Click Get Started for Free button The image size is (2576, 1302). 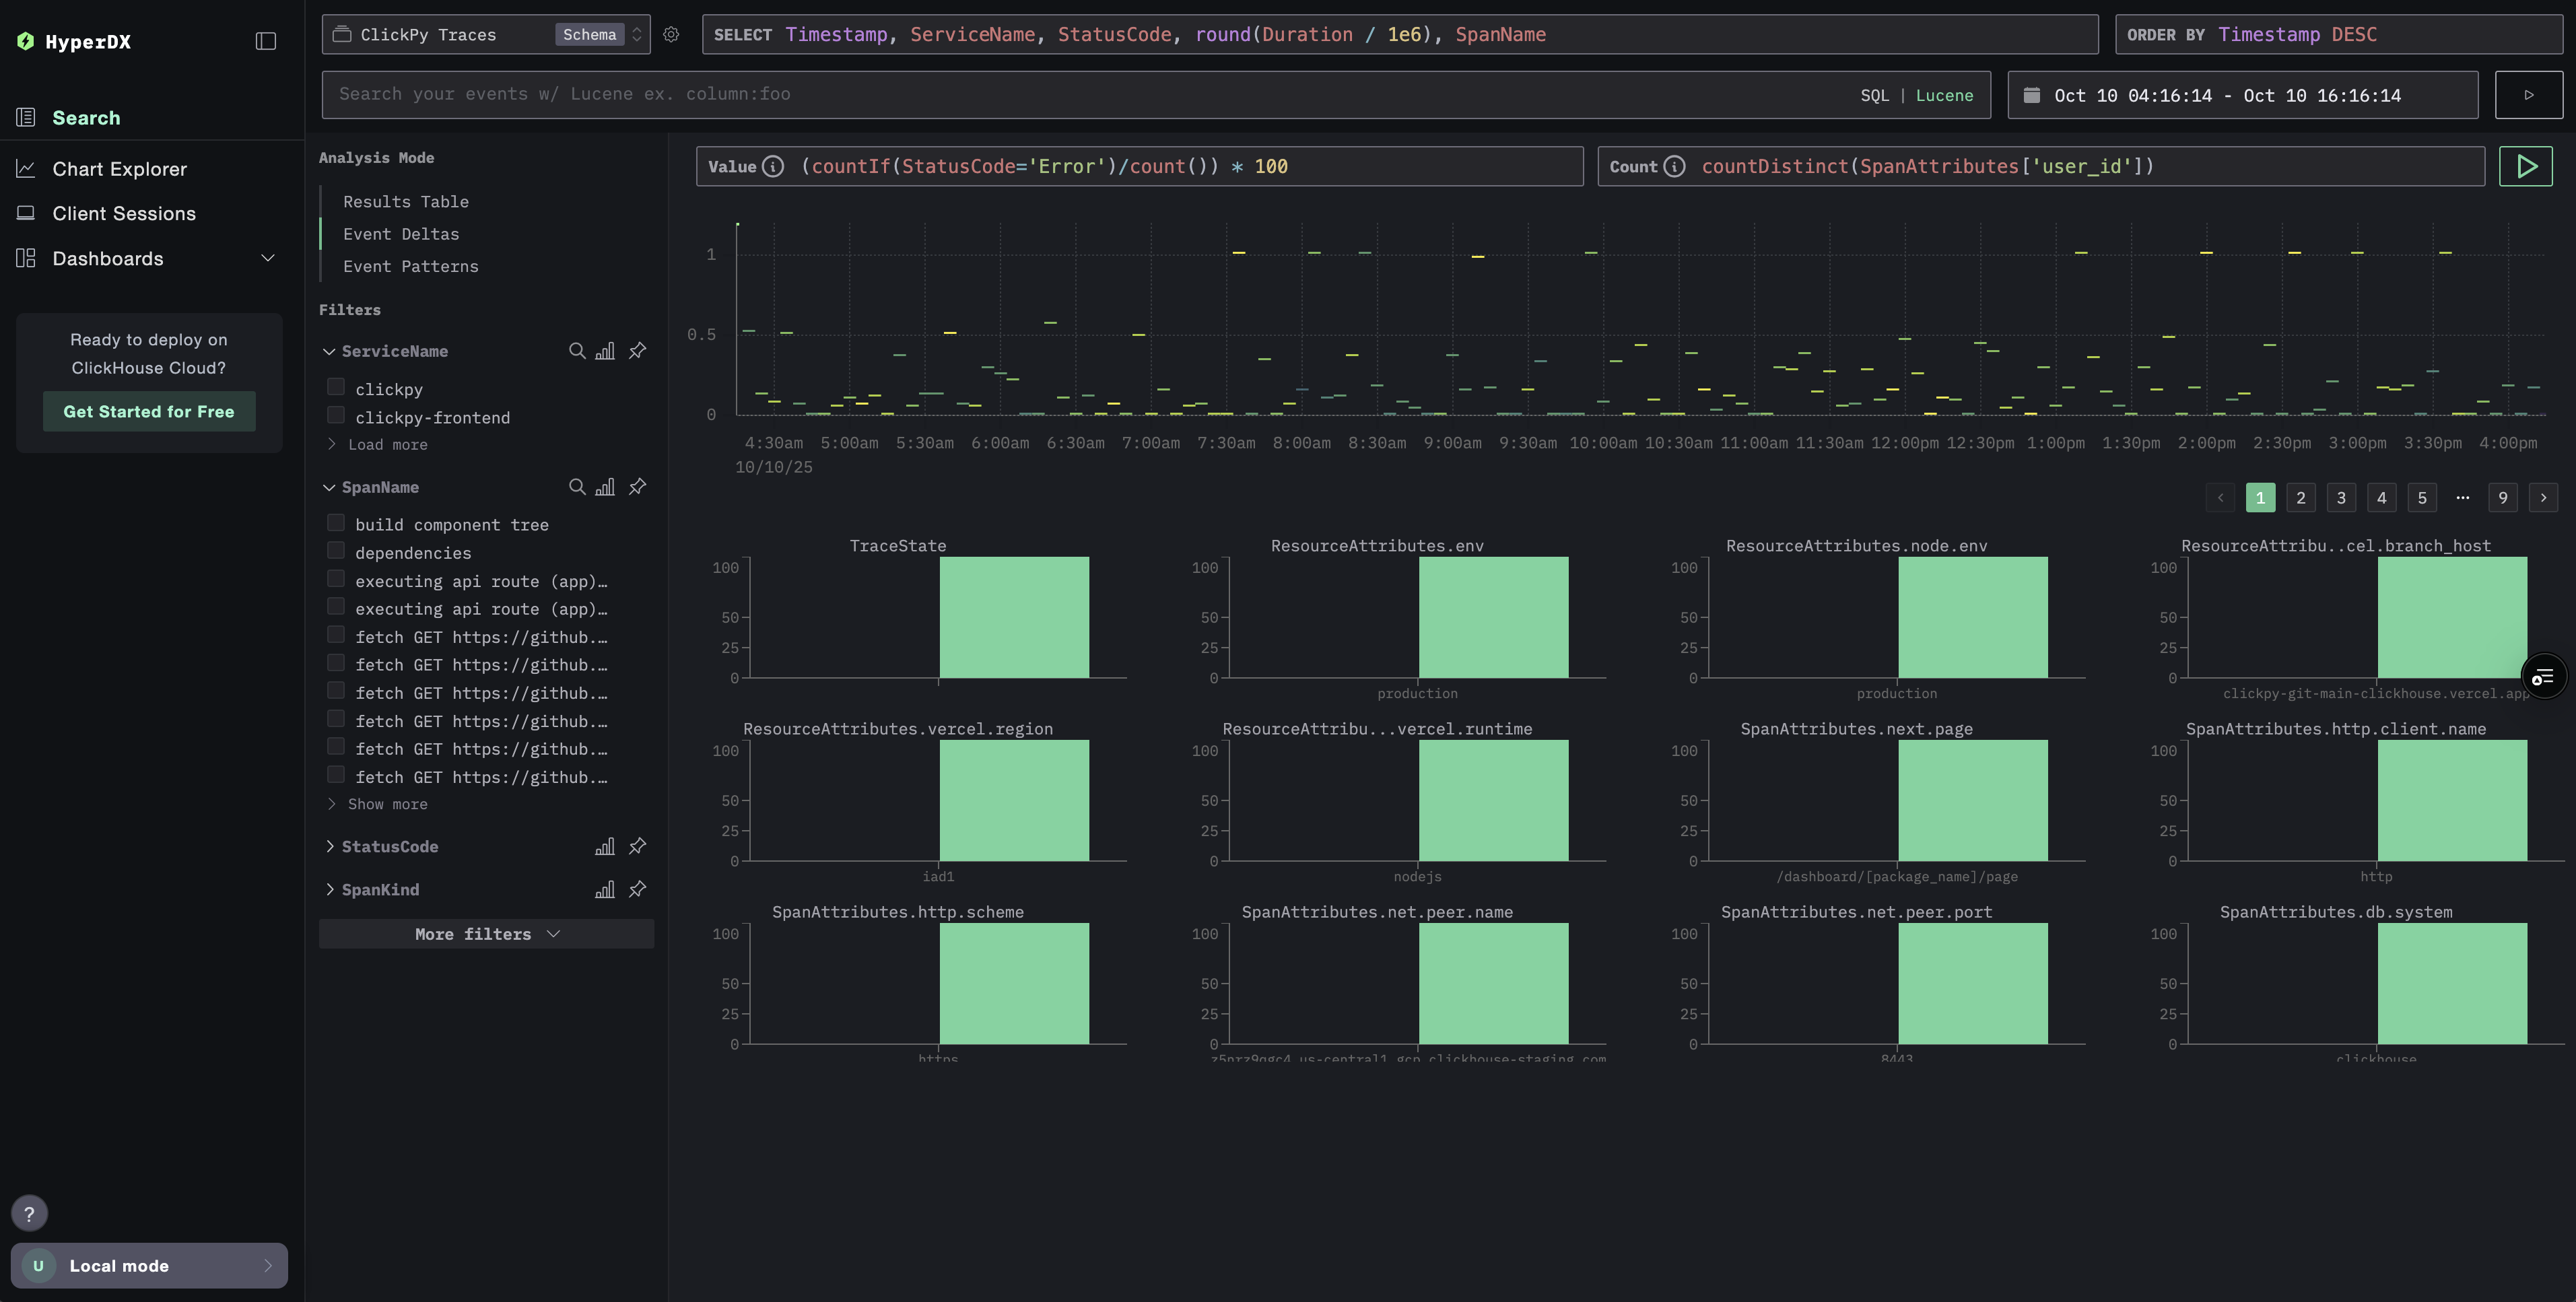[149, 412]
